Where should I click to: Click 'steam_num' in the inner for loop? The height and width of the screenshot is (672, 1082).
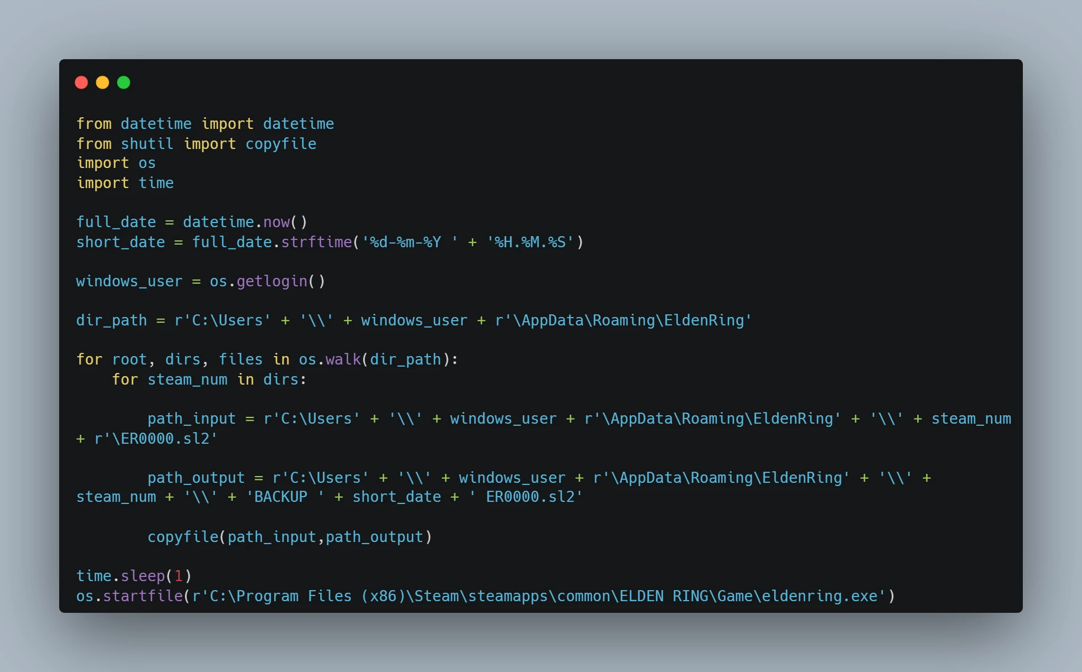[187, 379]
